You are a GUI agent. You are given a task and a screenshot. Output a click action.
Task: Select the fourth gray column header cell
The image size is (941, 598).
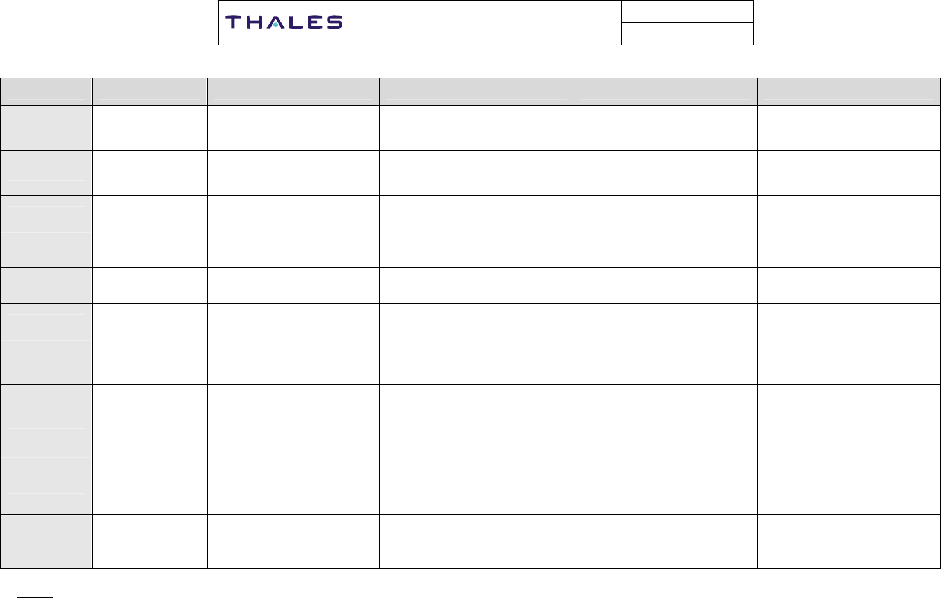[477, 92]
